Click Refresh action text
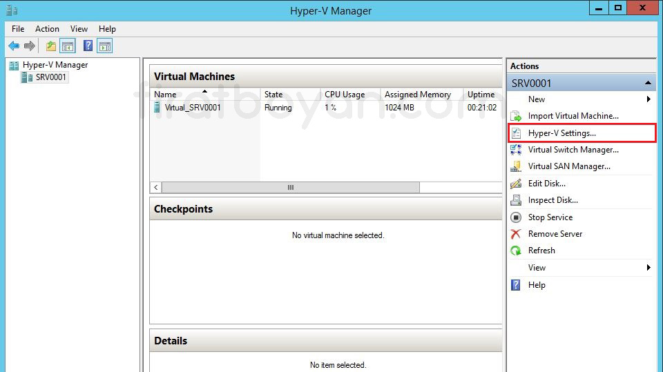663x372 pixels. (541, 251)
